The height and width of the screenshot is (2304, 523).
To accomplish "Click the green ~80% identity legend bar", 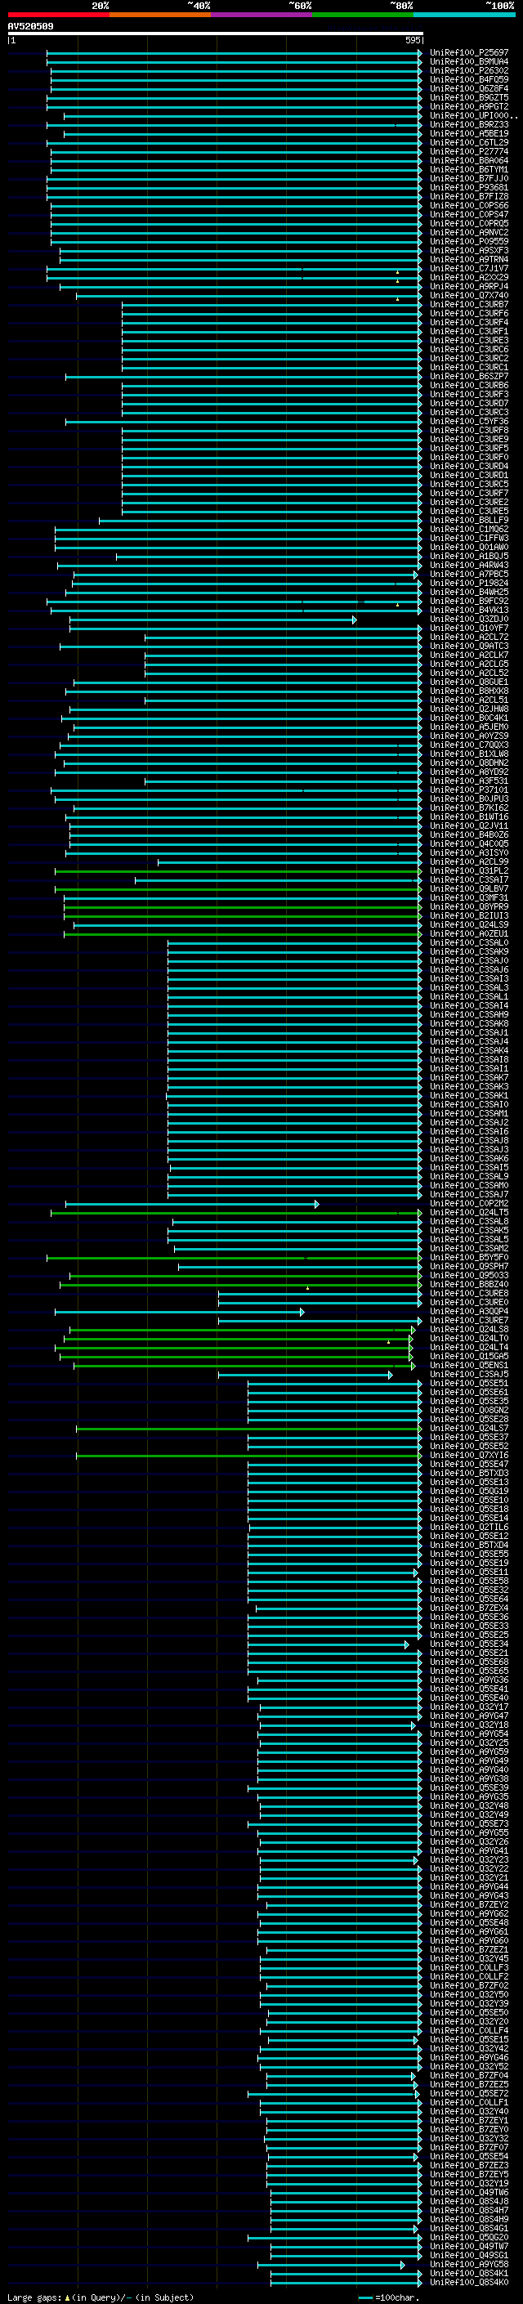I will coord(363,15).
